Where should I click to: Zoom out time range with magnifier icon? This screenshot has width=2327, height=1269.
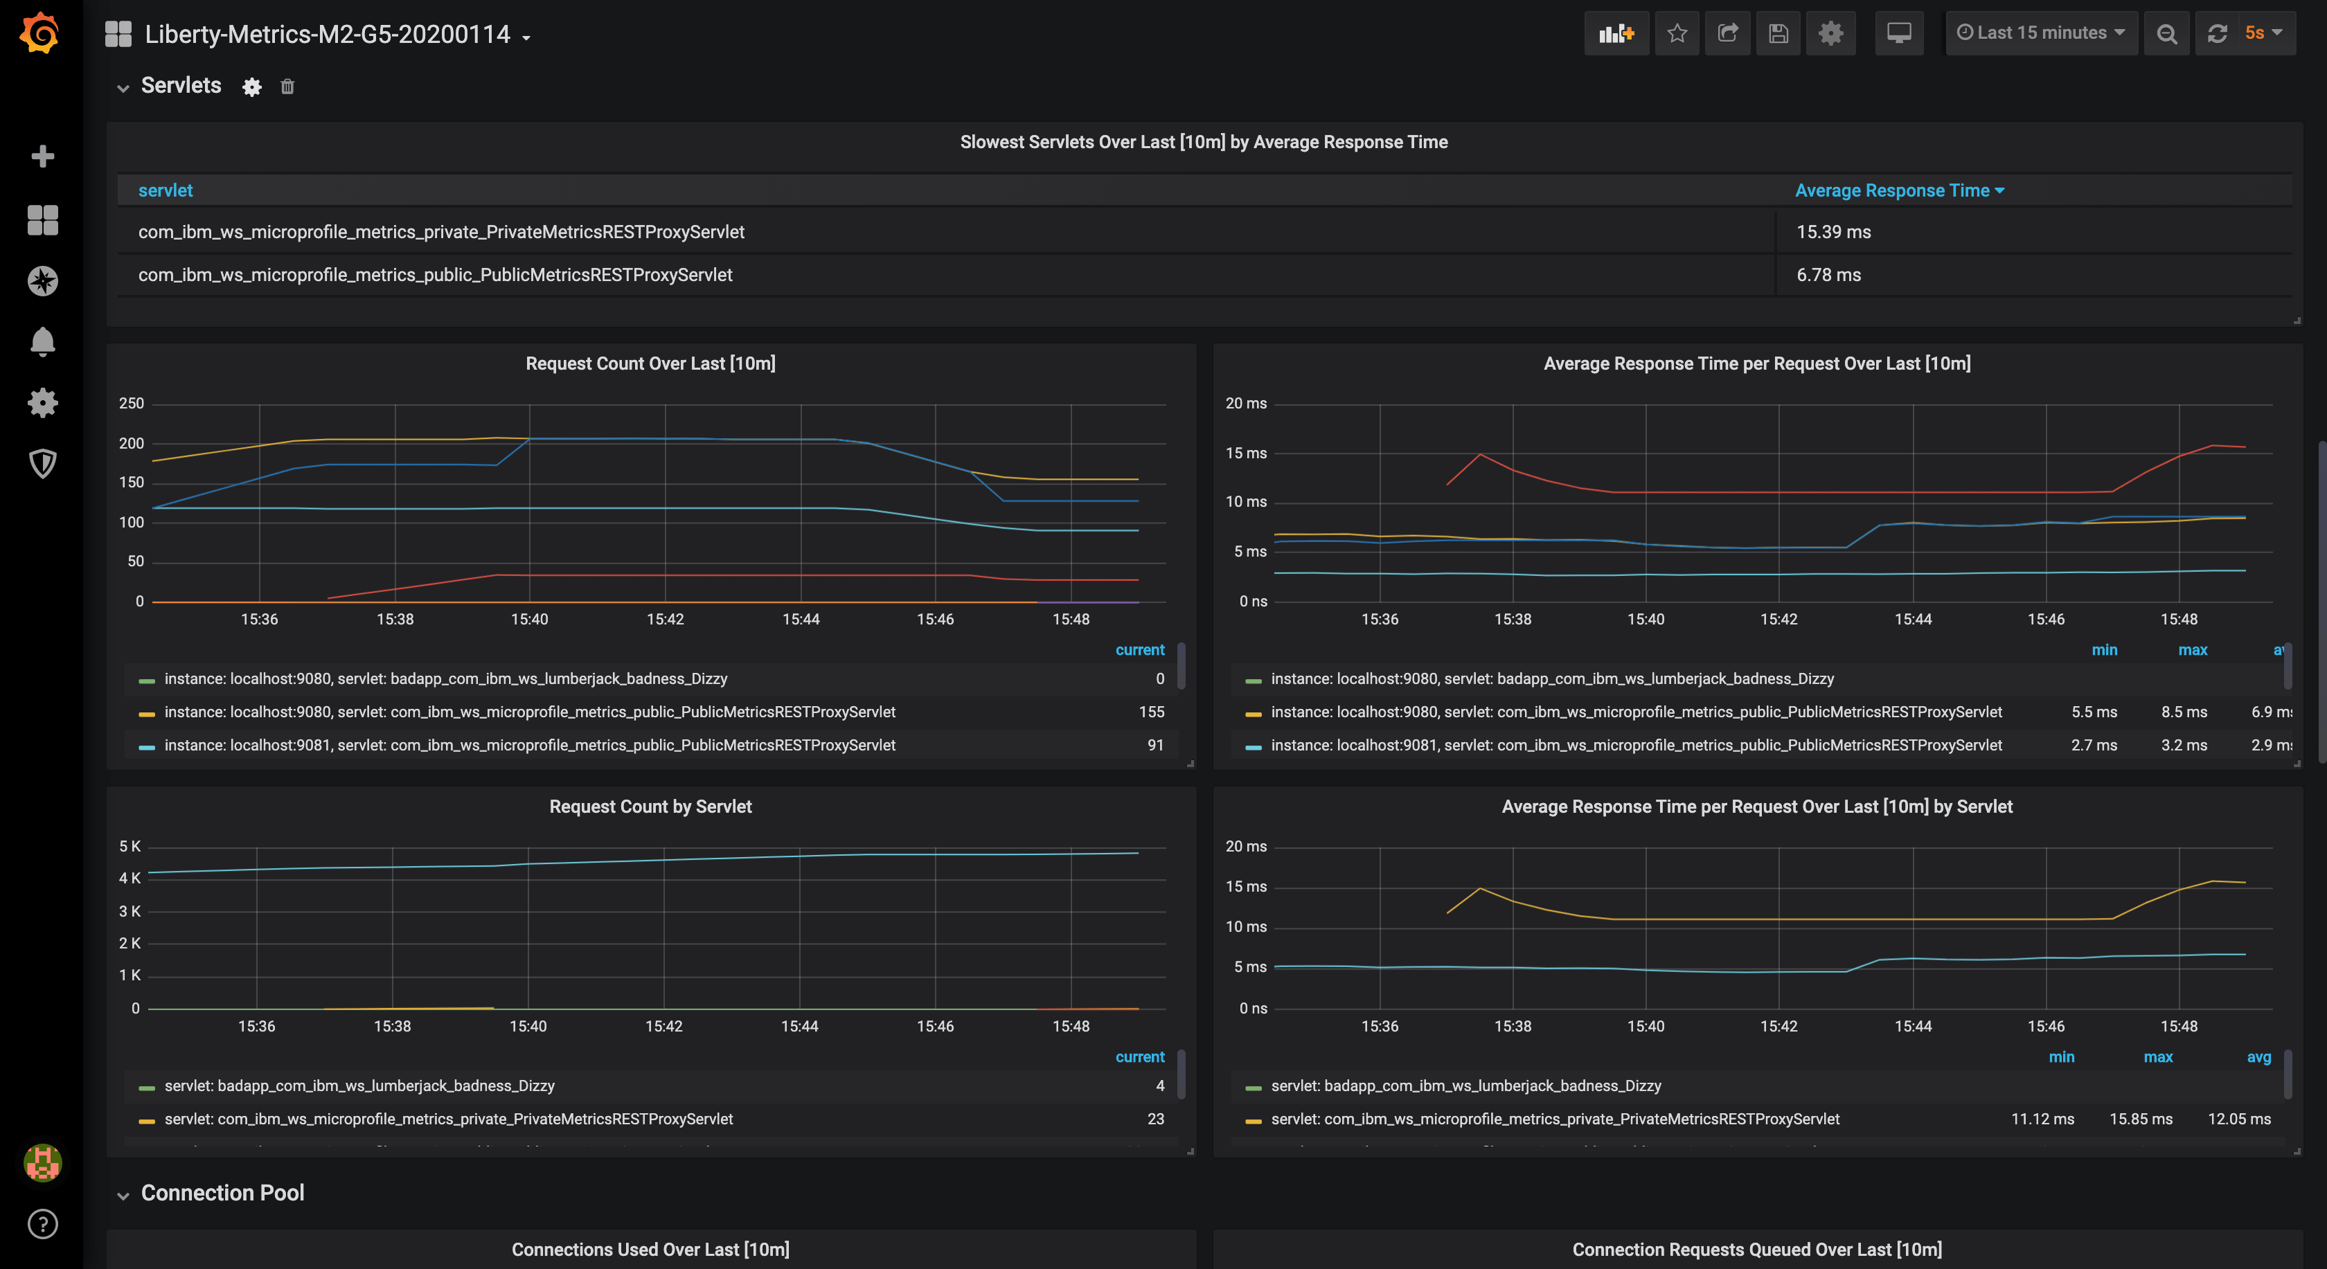tap(2166, 33)
